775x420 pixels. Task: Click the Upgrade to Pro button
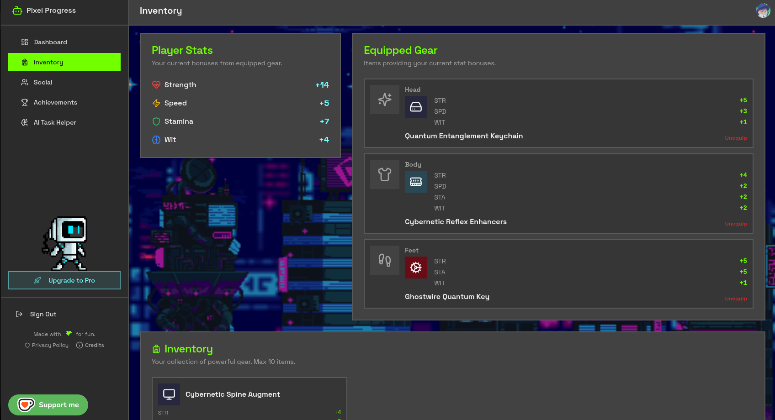(x=64, y=280)
